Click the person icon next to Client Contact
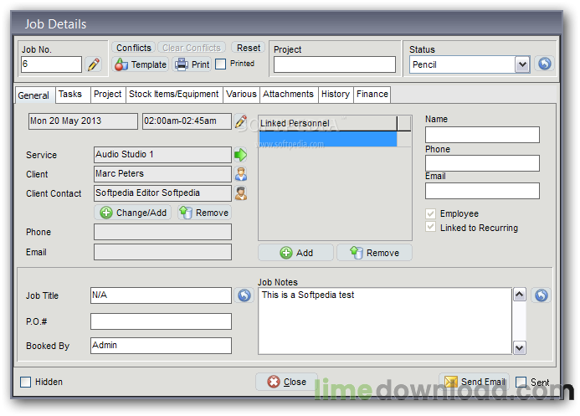This screenshot has height=416, width=580. [241, 193]
